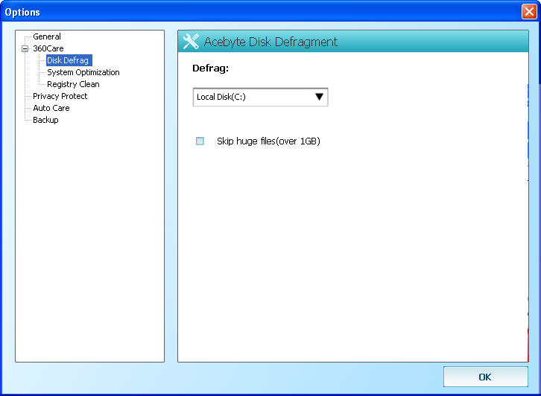Screen dimensions: 541x396
Task: Select General in the options tree
Action: 47,36
